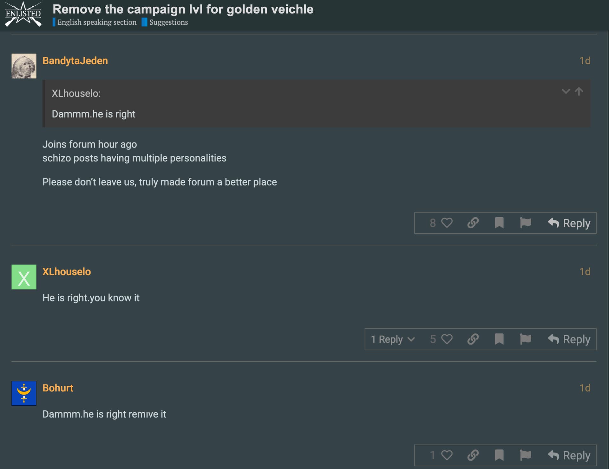
Task: Flag XLhouselo's post
Action: (x=525, y=339)
